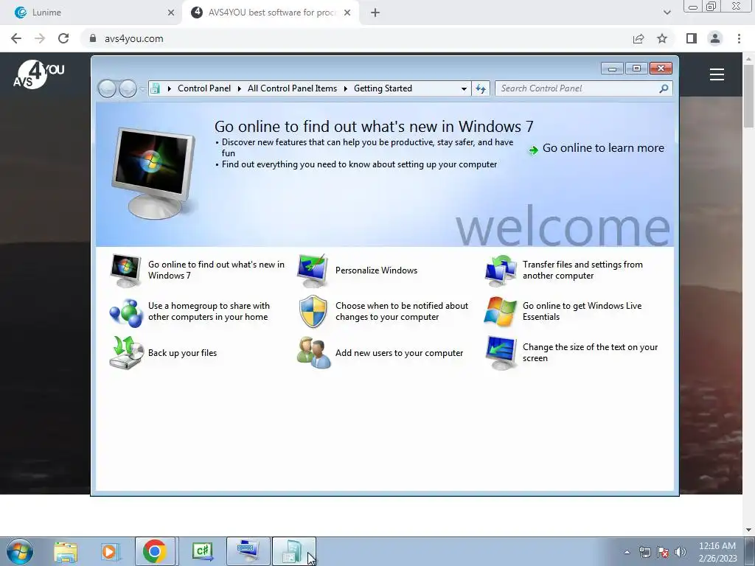Reload the avs4you.com page
Viewport: 755px width, 566px height.
[x=63, y=38]
